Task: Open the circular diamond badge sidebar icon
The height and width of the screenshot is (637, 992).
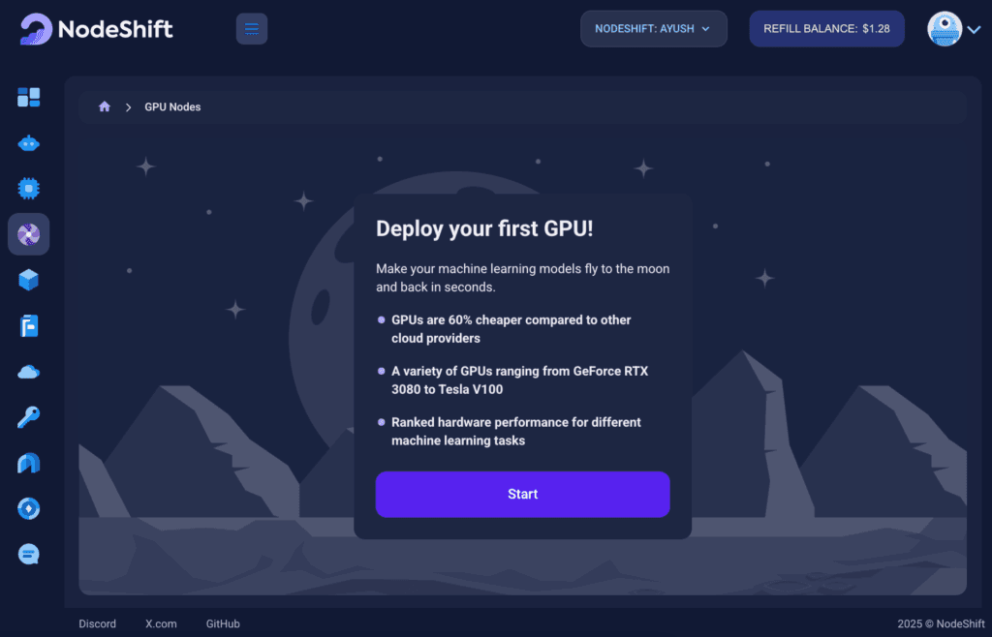Action: tap(28, 508)
